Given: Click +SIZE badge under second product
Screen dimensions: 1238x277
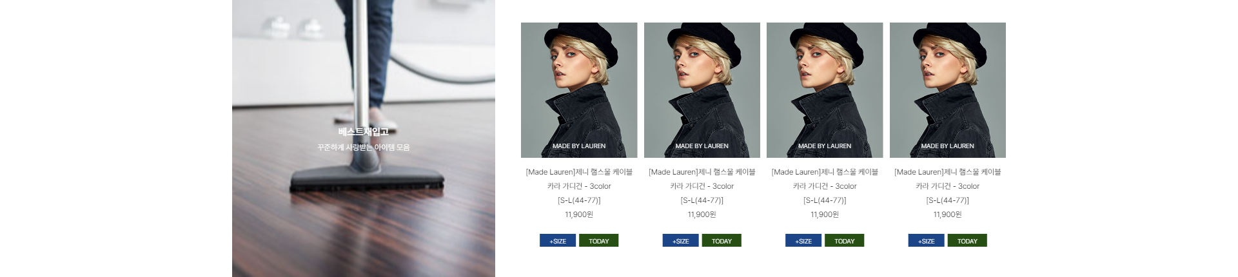Looking at the screenshot, I should [x=680, y=240].
